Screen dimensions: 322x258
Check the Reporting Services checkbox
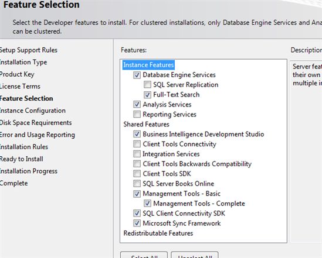(x=137, y=114)
